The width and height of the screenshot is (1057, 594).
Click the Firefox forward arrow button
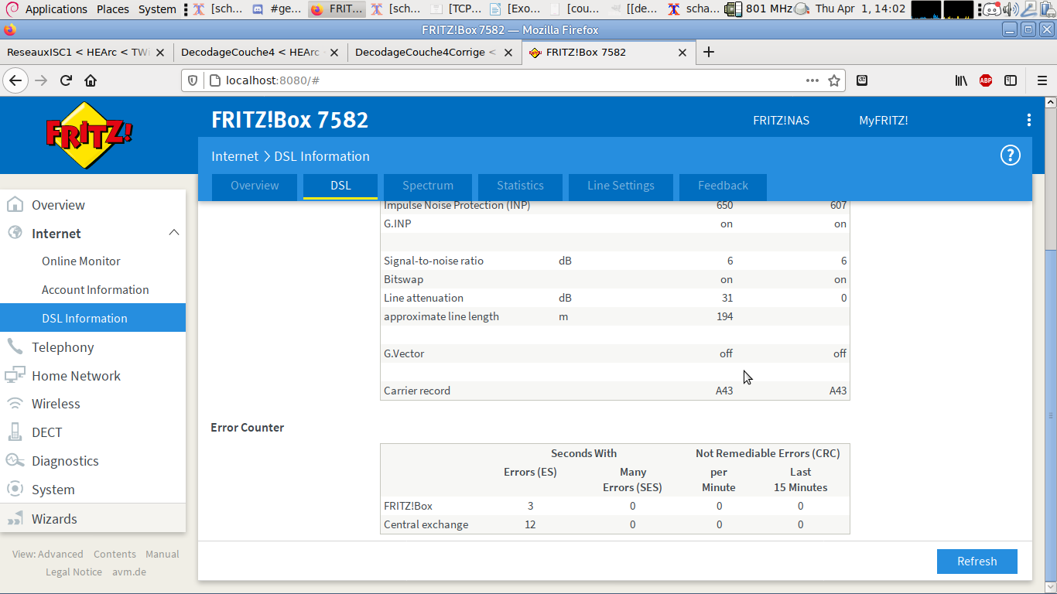41,80
